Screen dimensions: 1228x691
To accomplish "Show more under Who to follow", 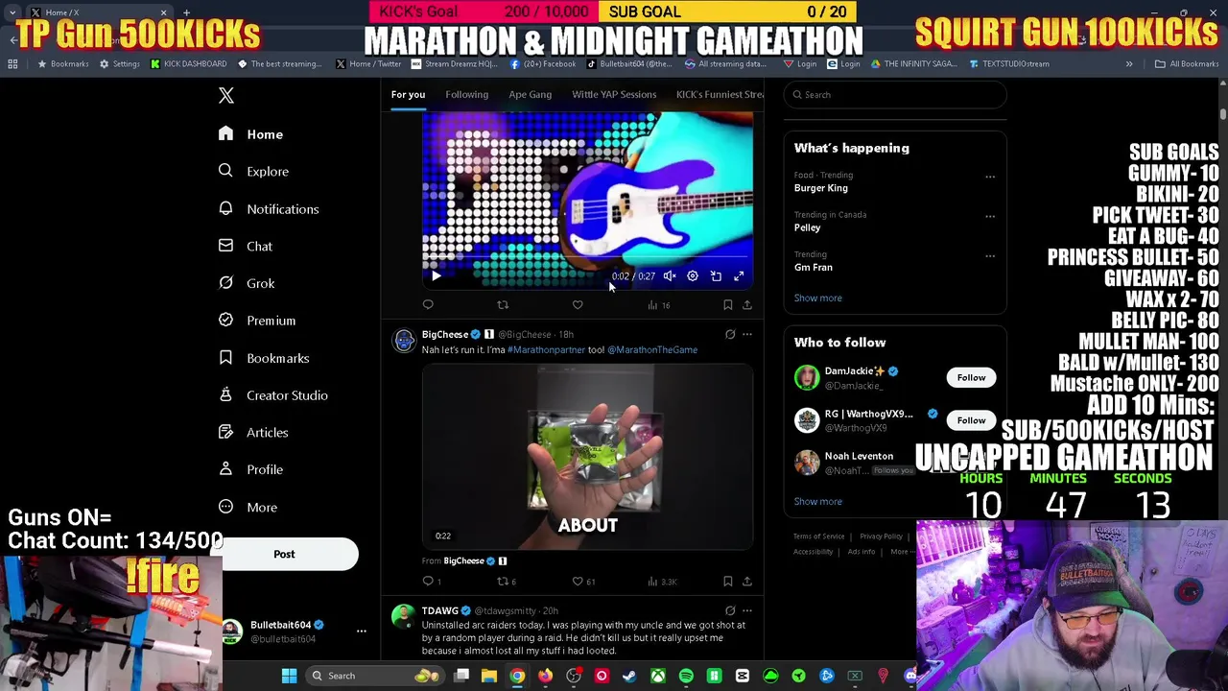I will [817, 501].
